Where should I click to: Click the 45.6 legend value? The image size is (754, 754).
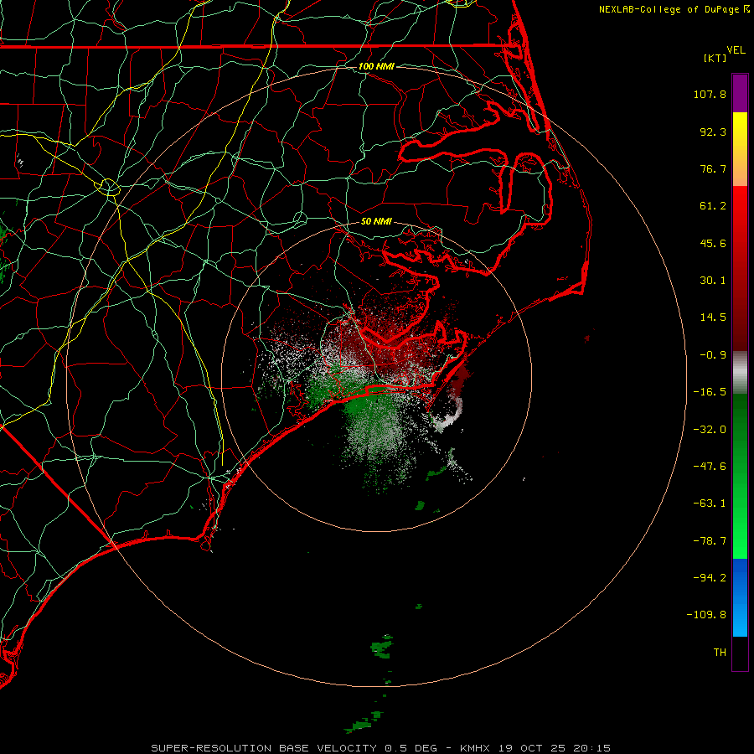pos(713,243)
